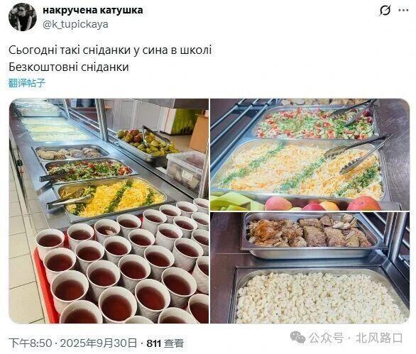Click the macaroni tray in bottom photo
Viewport: 416px width, 354px height.
click(321, 296)
